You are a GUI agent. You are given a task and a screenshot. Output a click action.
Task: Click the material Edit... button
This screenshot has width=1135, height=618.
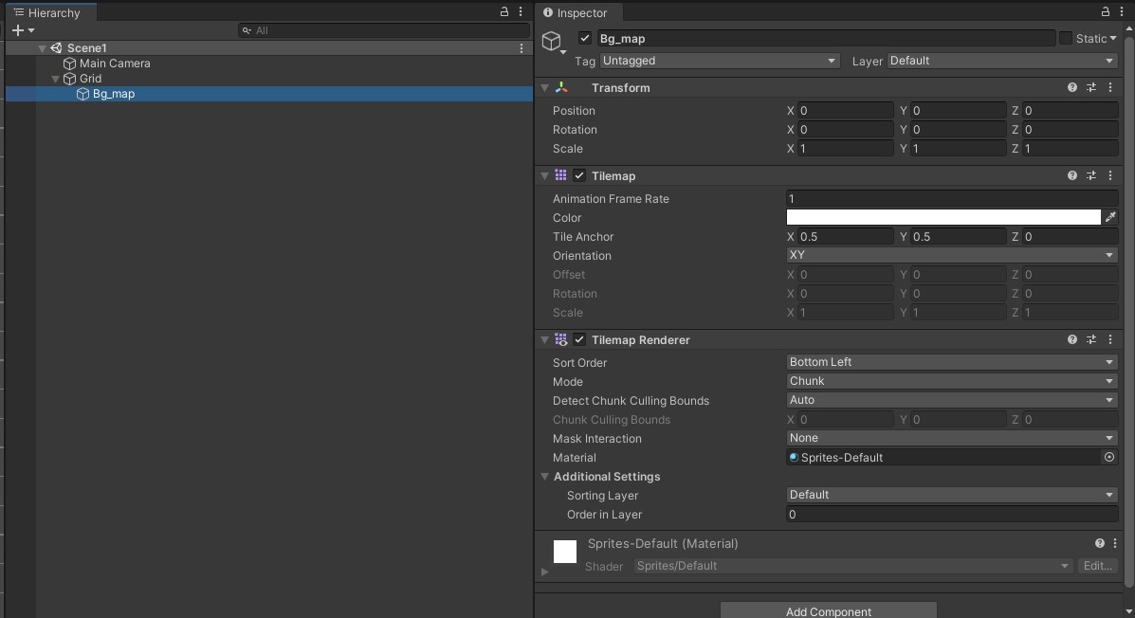coord(1097,566)
